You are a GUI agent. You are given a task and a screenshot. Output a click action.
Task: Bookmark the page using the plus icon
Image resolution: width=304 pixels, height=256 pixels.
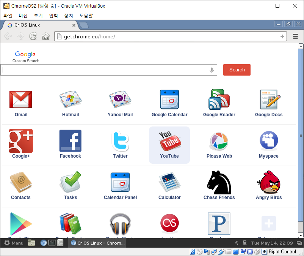point(282,36)
